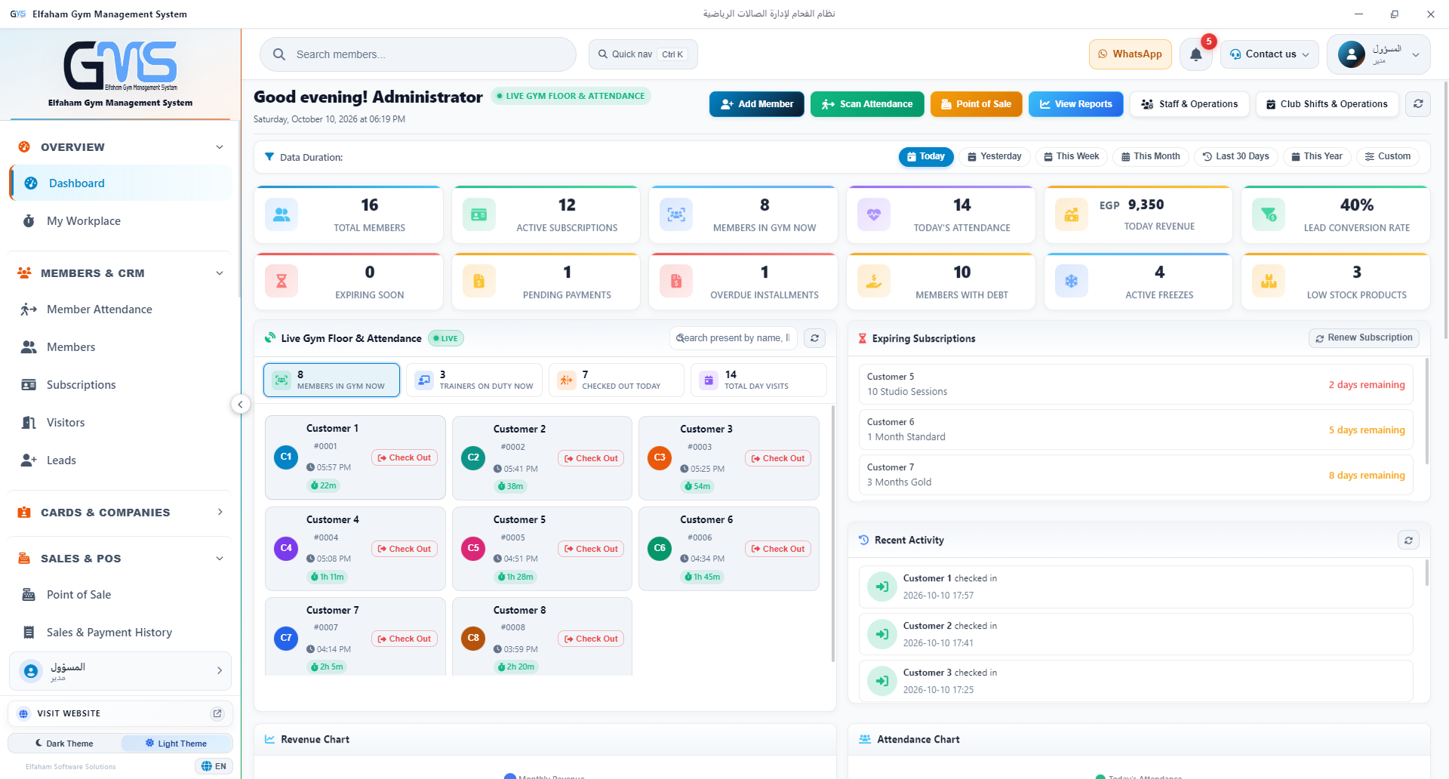Click the Today Revenue card icon
Screen dimensions: 1449x779
coord(1072,214)
